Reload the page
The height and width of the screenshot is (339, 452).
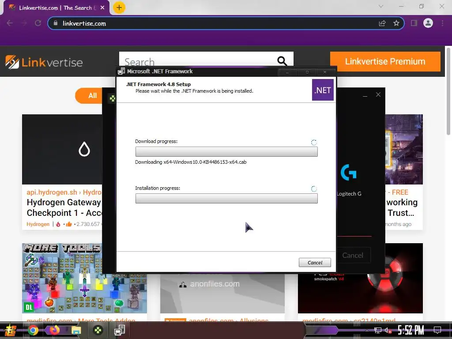click(38, 23)
